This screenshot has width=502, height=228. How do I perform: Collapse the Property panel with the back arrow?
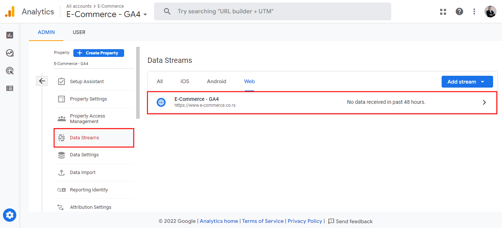coord(42,81)
